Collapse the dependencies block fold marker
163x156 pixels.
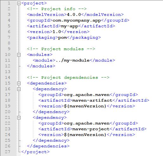click(19, 83)
